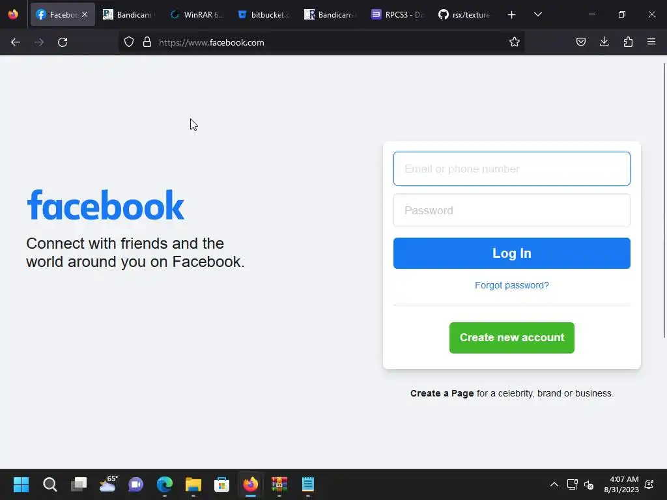Open the Firefox application menu
Viewport: 667px width, 500px height.
tap(651, 42)
